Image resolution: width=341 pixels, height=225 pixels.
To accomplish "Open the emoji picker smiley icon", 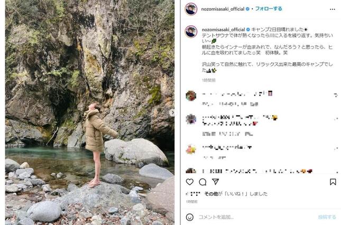I will [x=190, y=217].
